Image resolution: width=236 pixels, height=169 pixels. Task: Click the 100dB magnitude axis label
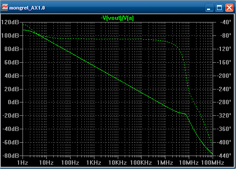10,35
